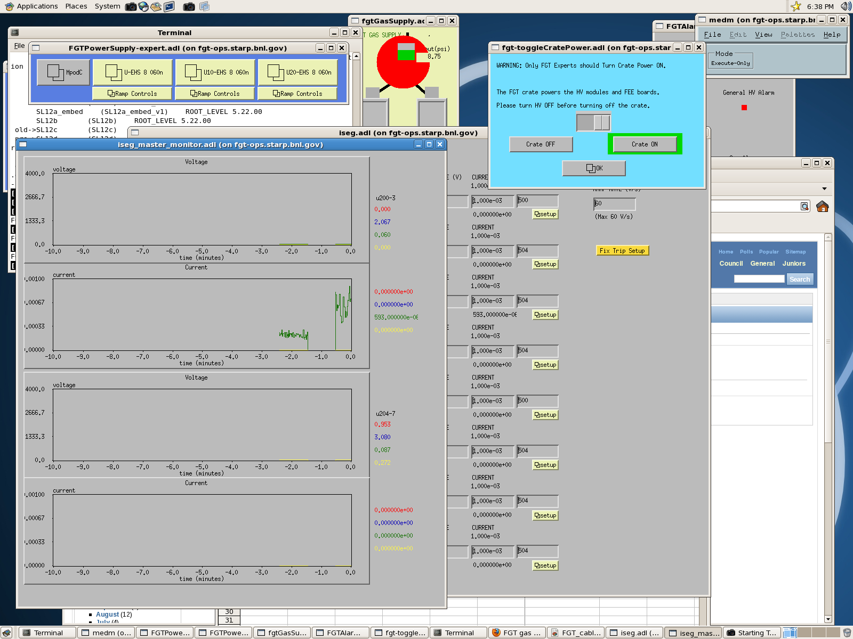Click ramp rate field showing 60
The width and height of the screenshot is (853, 639).
(x=615, y=204)
